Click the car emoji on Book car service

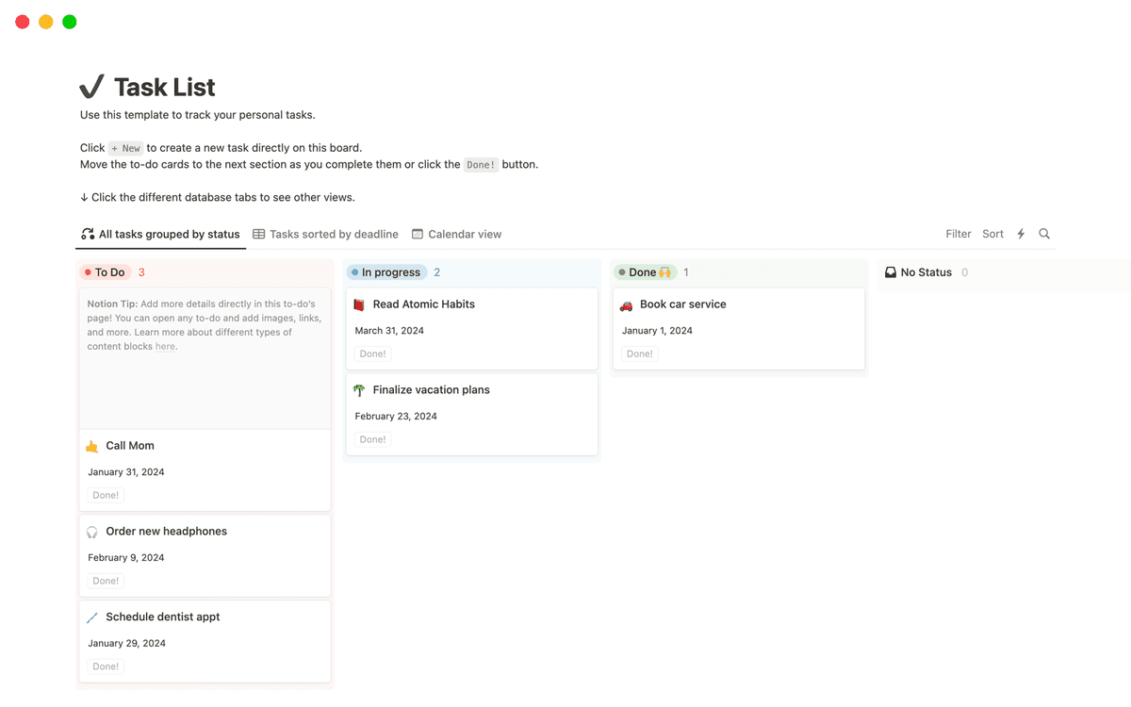tap(626, 304)
